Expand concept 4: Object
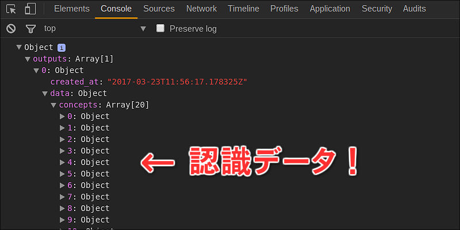Screen dimensions: 460x230 [62, 162]
